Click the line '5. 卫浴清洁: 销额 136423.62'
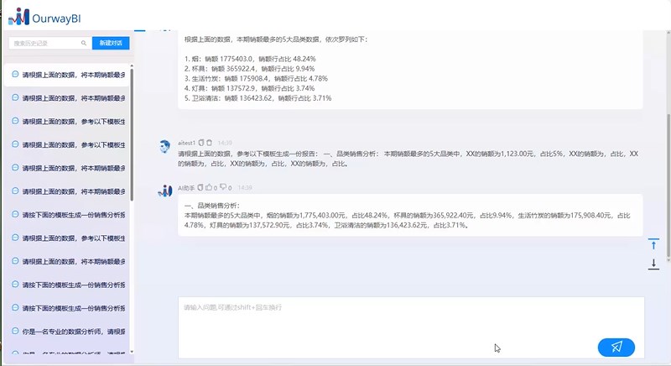 click(258, 98)
